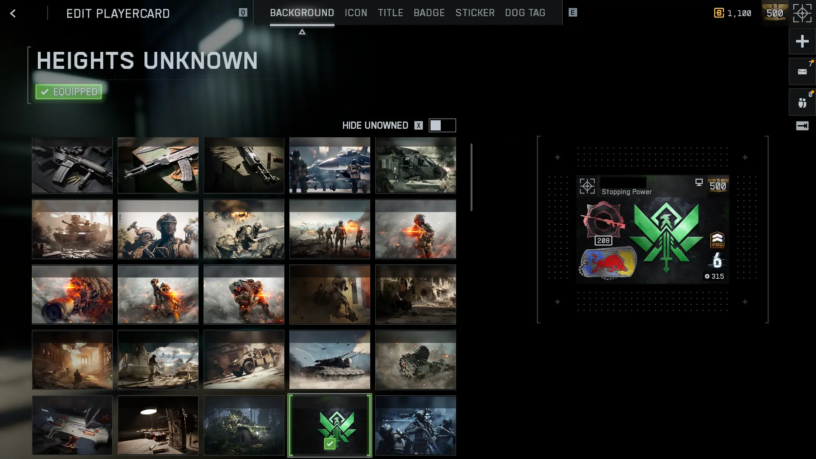Click the X key hint beside Hide Unowned
The image size is (816, 459).
point(419,125)
